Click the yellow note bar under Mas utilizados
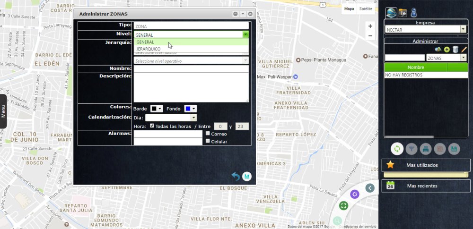This screenshot has width=473, height=229. (426, 175)
